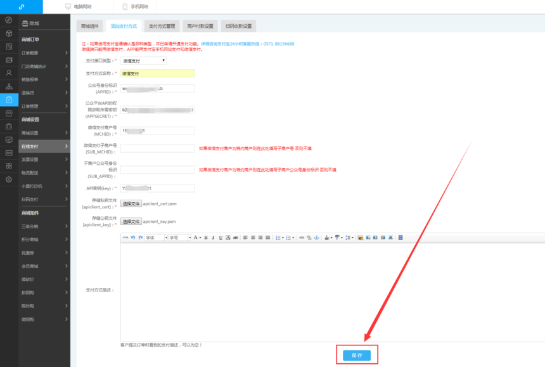Click the blue 保存 button
This screenshot has width=545, height=367.
[357, 355]
